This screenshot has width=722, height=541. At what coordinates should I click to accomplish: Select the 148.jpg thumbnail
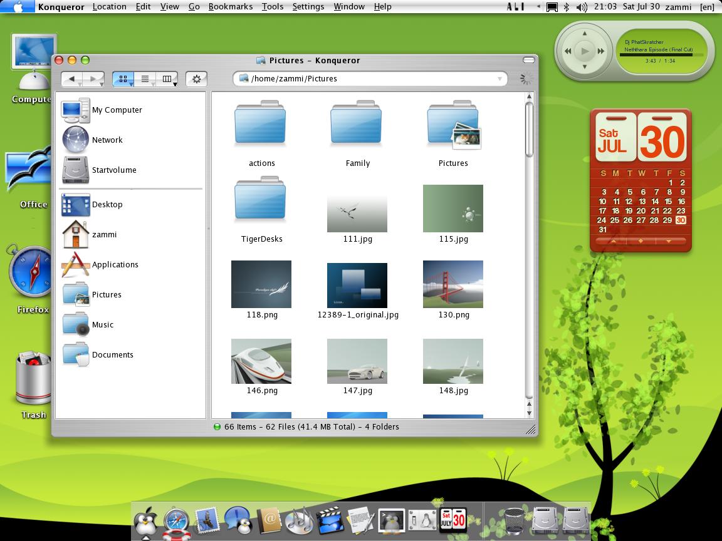tap(453, 361)
